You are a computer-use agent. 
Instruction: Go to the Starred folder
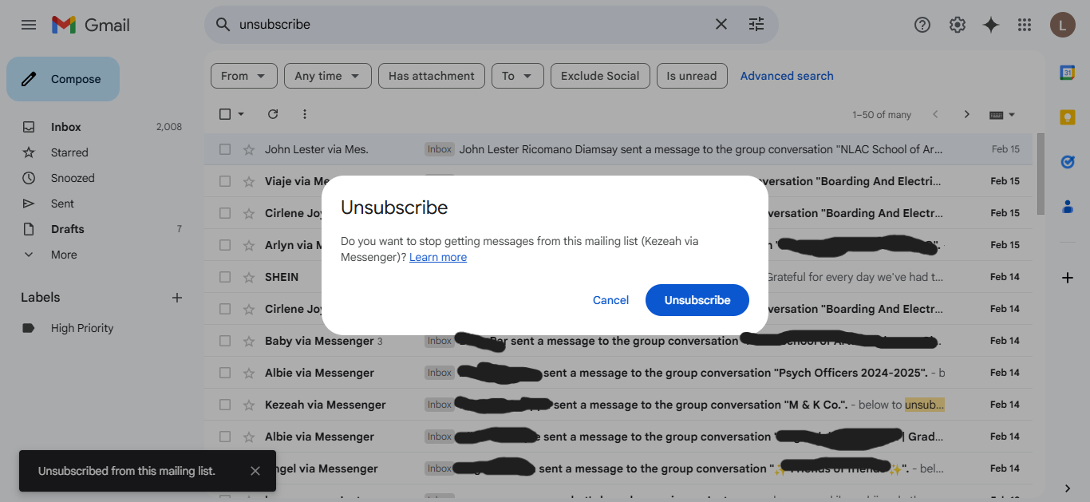pos(69,152)
